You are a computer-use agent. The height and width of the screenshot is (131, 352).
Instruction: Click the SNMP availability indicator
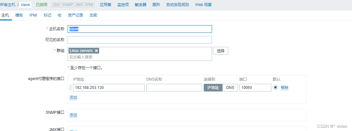[67, 5]
